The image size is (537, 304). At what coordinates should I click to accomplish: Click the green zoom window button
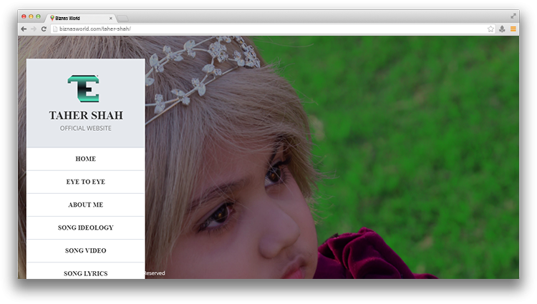click(38, 16)
